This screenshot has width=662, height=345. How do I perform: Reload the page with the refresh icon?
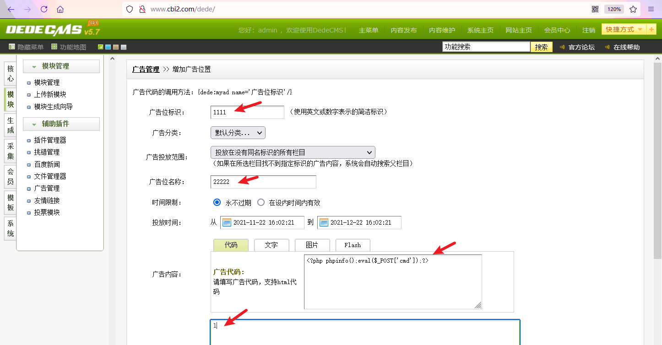pyautogui.click(x=44, y=9)
